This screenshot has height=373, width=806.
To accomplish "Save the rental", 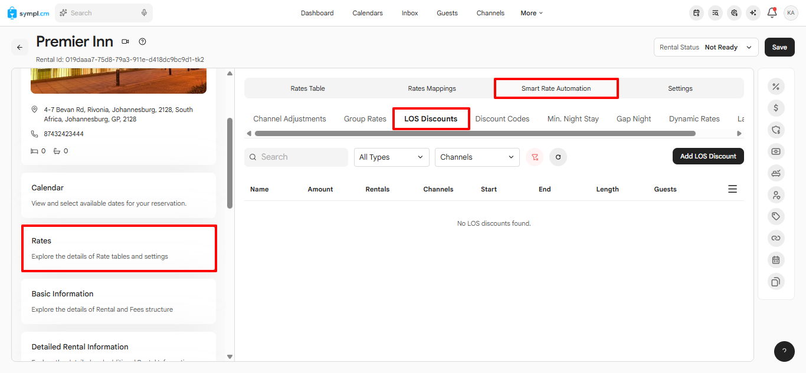I will [x=779, y=47].
